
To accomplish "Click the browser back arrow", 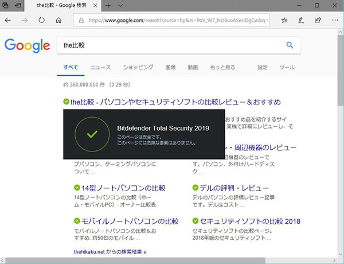I will 7,21.
